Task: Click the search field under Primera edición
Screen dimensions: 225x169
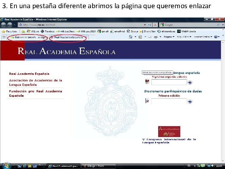Action: tap(169, 101)
